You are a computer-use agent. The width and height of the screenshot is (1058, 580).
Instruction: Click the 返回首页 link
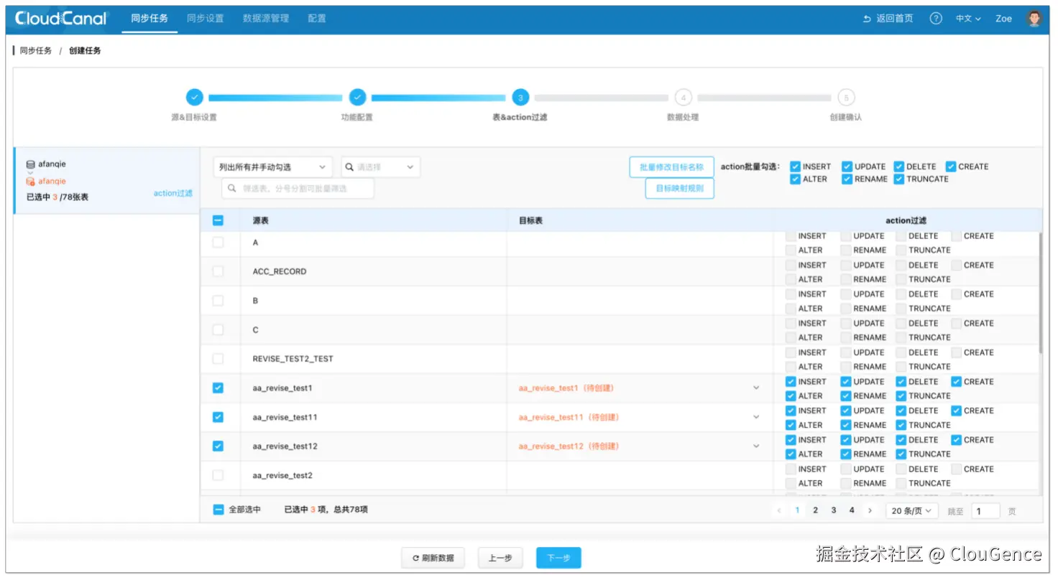coord(894,19)
